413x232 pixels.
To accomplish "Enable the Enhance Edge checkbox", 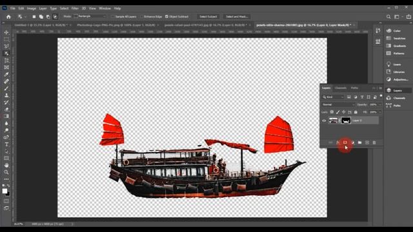I will click(142, 17).
